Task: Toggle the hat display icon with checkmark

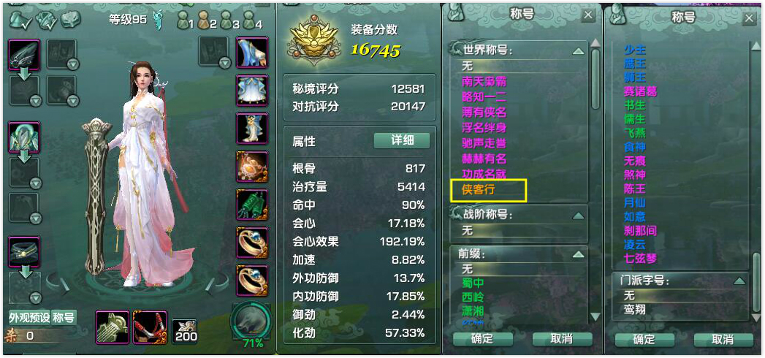Action: pos(20,19)
